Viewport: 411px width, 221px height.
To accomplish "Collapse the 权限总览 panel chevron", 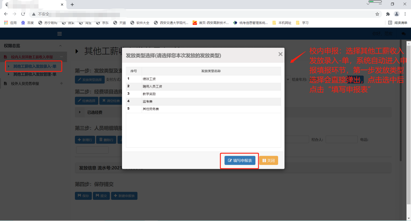I will [x=60, y=46].
